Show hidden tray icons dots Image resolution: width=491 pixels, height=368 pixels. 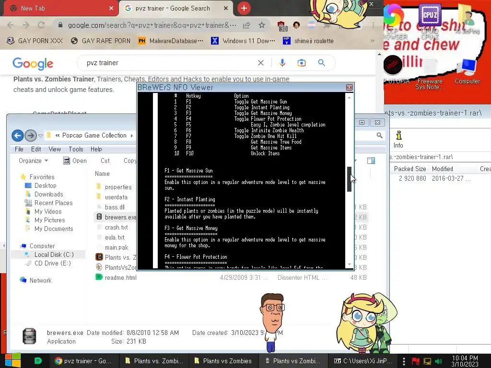pos(404,361)
